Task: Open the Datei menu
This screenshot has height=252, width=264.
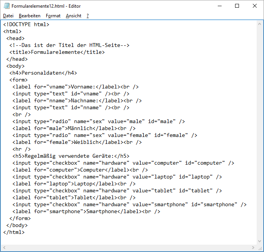Action: point(8,16)
